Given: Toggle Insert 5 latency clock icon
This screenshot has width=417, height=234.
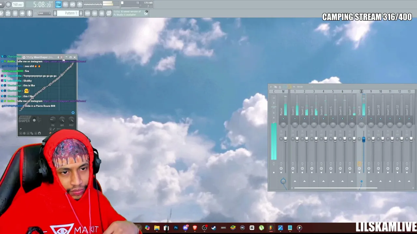Looking at the screenshot, I should [331, 168].
